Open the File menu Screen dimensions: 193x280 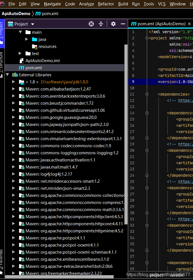(x=12, y=4)
